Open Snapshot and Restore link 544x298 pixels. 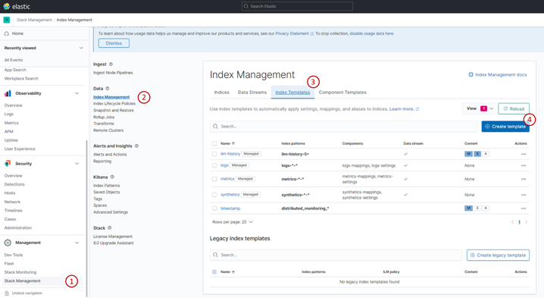[x=114, y=111]
